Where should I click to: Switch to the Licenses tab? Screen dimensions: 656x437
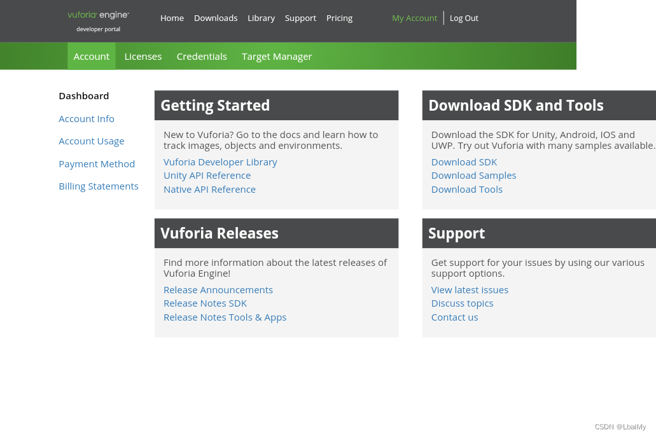pyautogui.click(x=143, y=57)
